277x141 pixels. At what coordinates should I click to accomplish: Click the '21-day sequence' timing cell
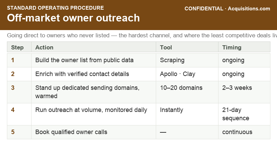[244, 114]
